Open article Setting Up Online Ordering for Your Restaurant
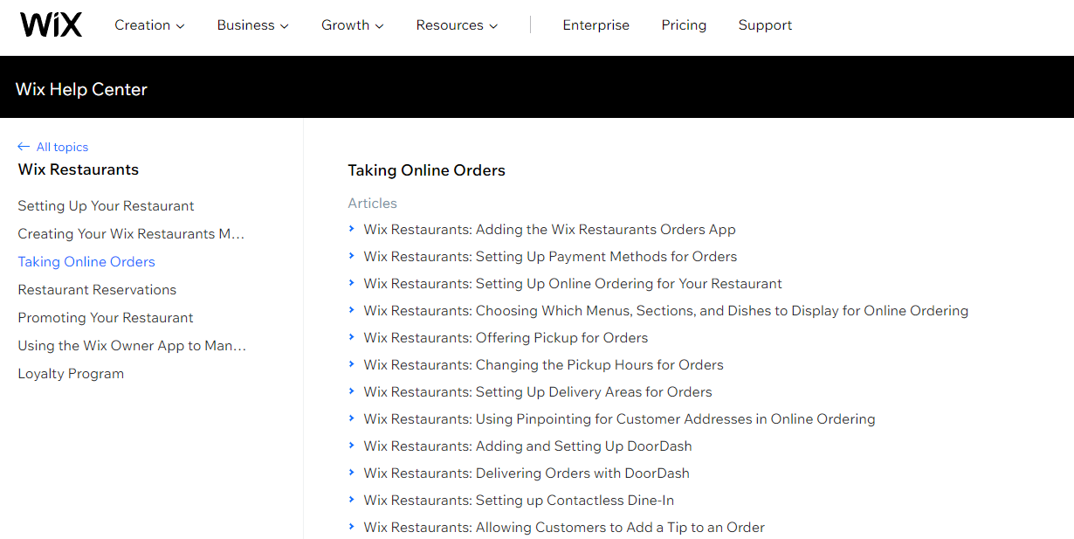The height and width of the screenshot is (539, 1074). point(573,284)
